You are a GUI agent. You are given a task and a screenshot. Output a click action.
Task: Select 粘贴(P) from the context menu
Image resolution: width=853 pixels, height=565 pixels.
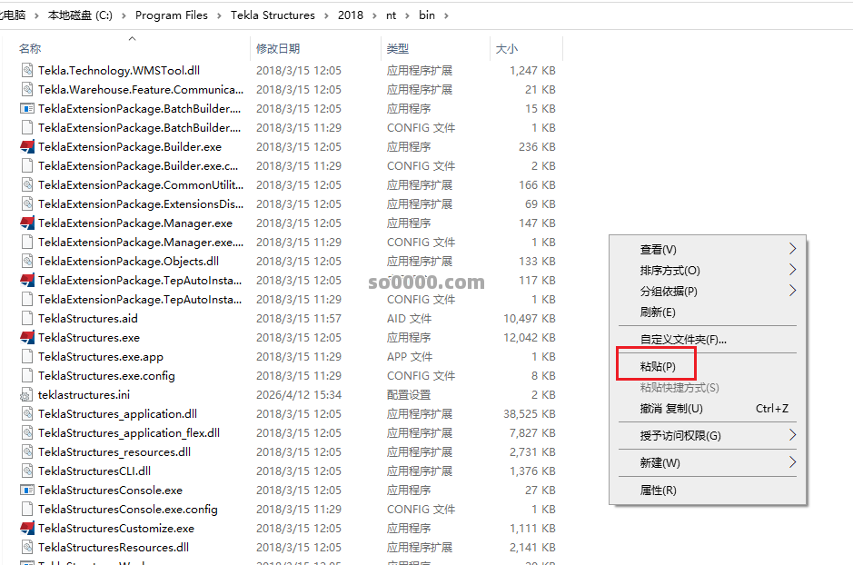pyautogui.click(x=656, y=364)
